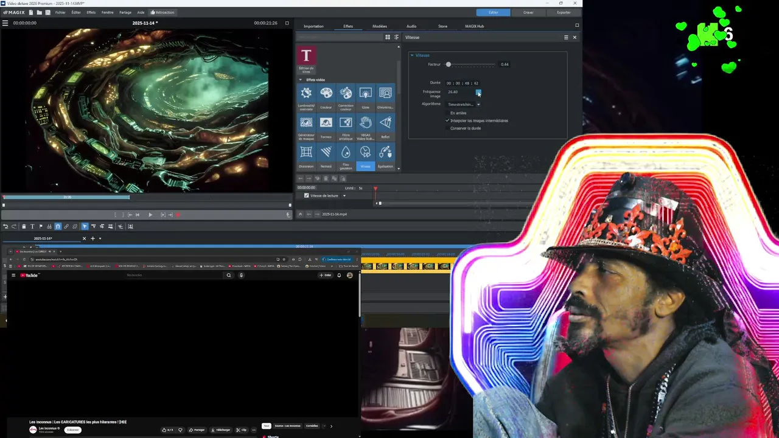Open the Modèles tab

[x=380, y=26]
